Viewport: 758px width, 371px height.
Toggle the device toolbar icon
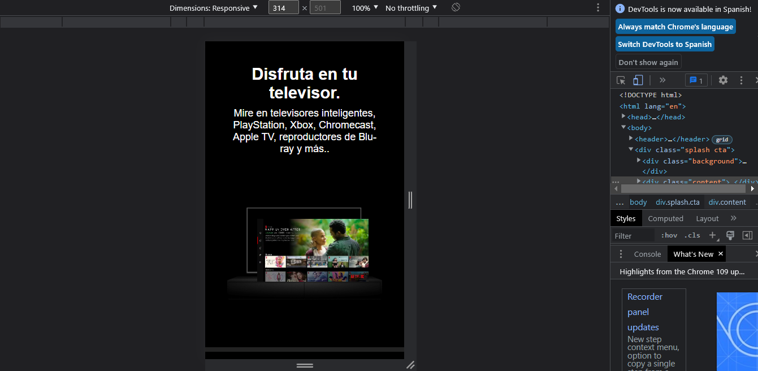638,80
